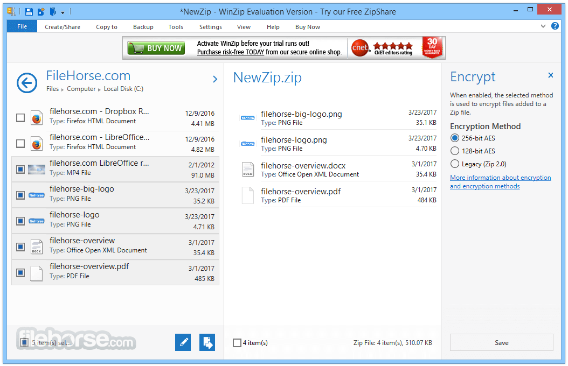Open the Tools tab
The width and height of the screenshot is (568, 366).
176,27
